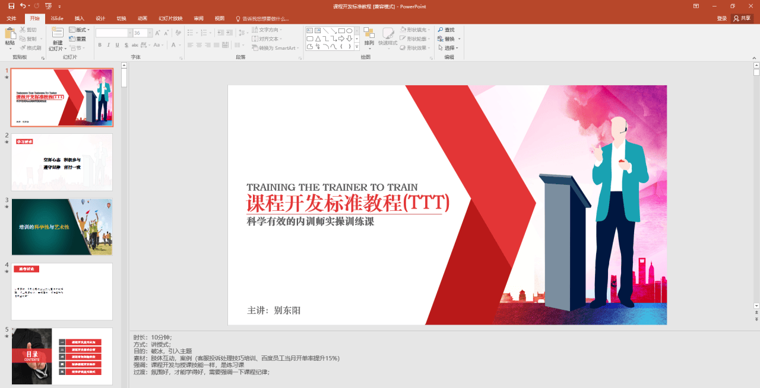
Task: Toggle text shadow S button
Action: tap(126, 45)
